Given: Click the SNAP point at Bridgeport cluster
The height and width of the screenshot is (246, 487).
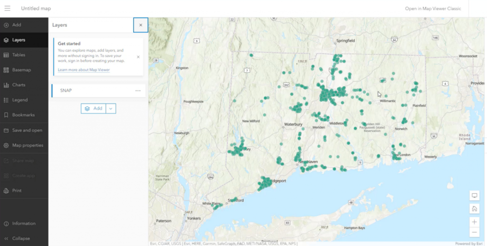Looking at the screenshot, I should pos(264,183).
